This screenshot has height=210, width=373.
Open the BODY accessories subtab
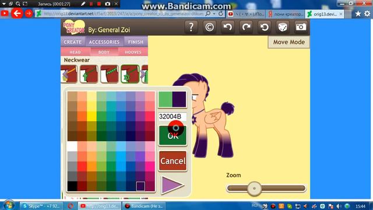(x=104, y=52)
